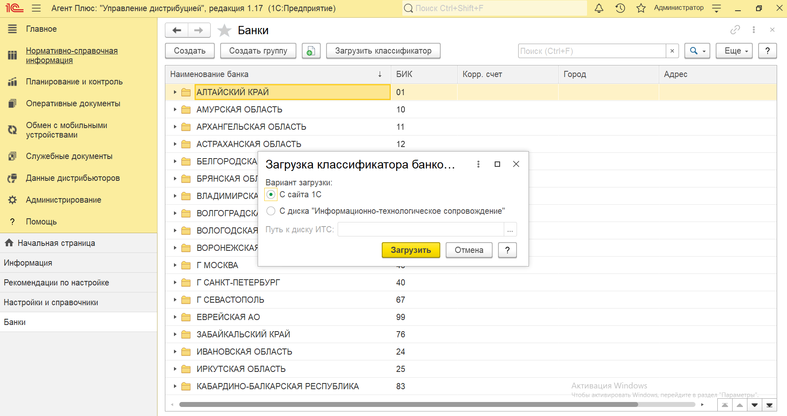This screenshot has height=416, width=787.
Task: Click the Загрузить классификатор button
Action: click(x=383, y=51)
